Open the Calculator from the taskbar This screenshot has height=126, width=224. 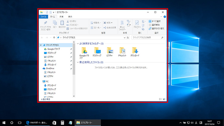point(62,122)
